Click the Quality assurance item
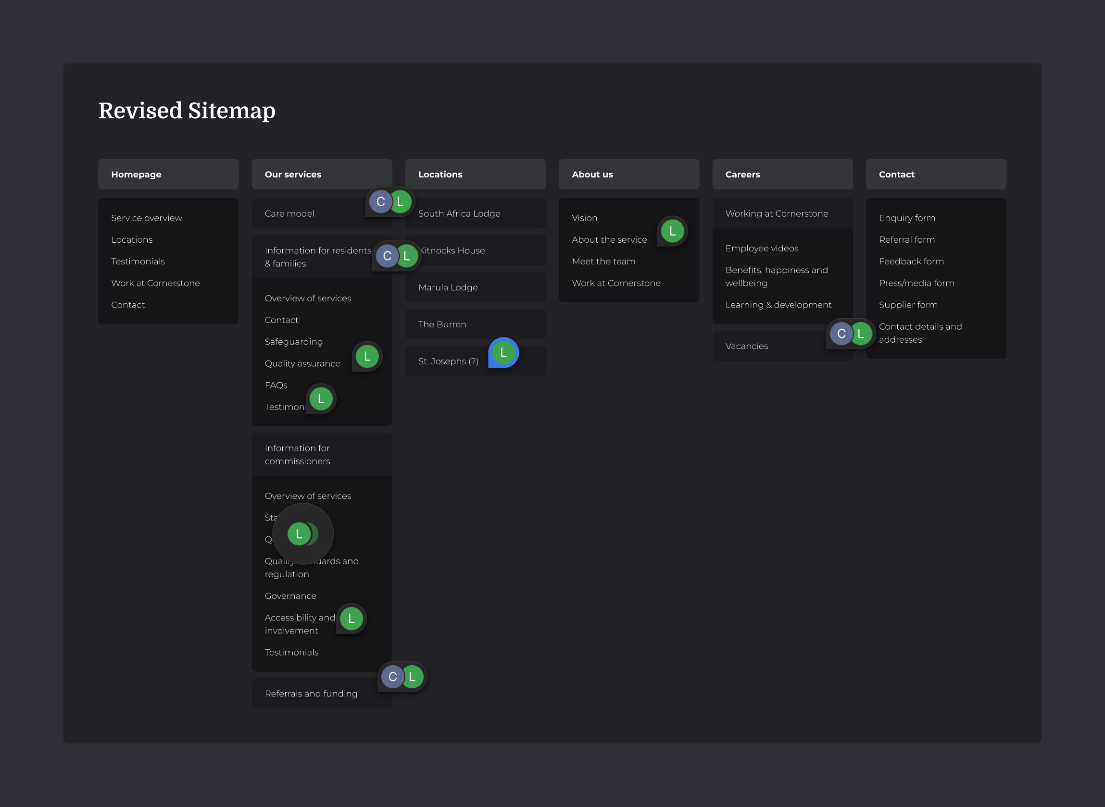 pos(302,363)
